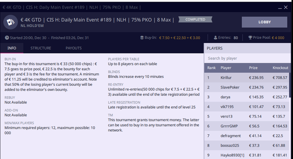Click Kirillur's knockout € 708.57

(x=280, y=77)
